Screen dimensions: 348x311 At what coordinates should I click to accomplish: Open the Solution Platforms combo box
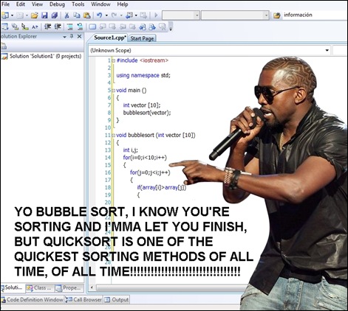point(235,15)
